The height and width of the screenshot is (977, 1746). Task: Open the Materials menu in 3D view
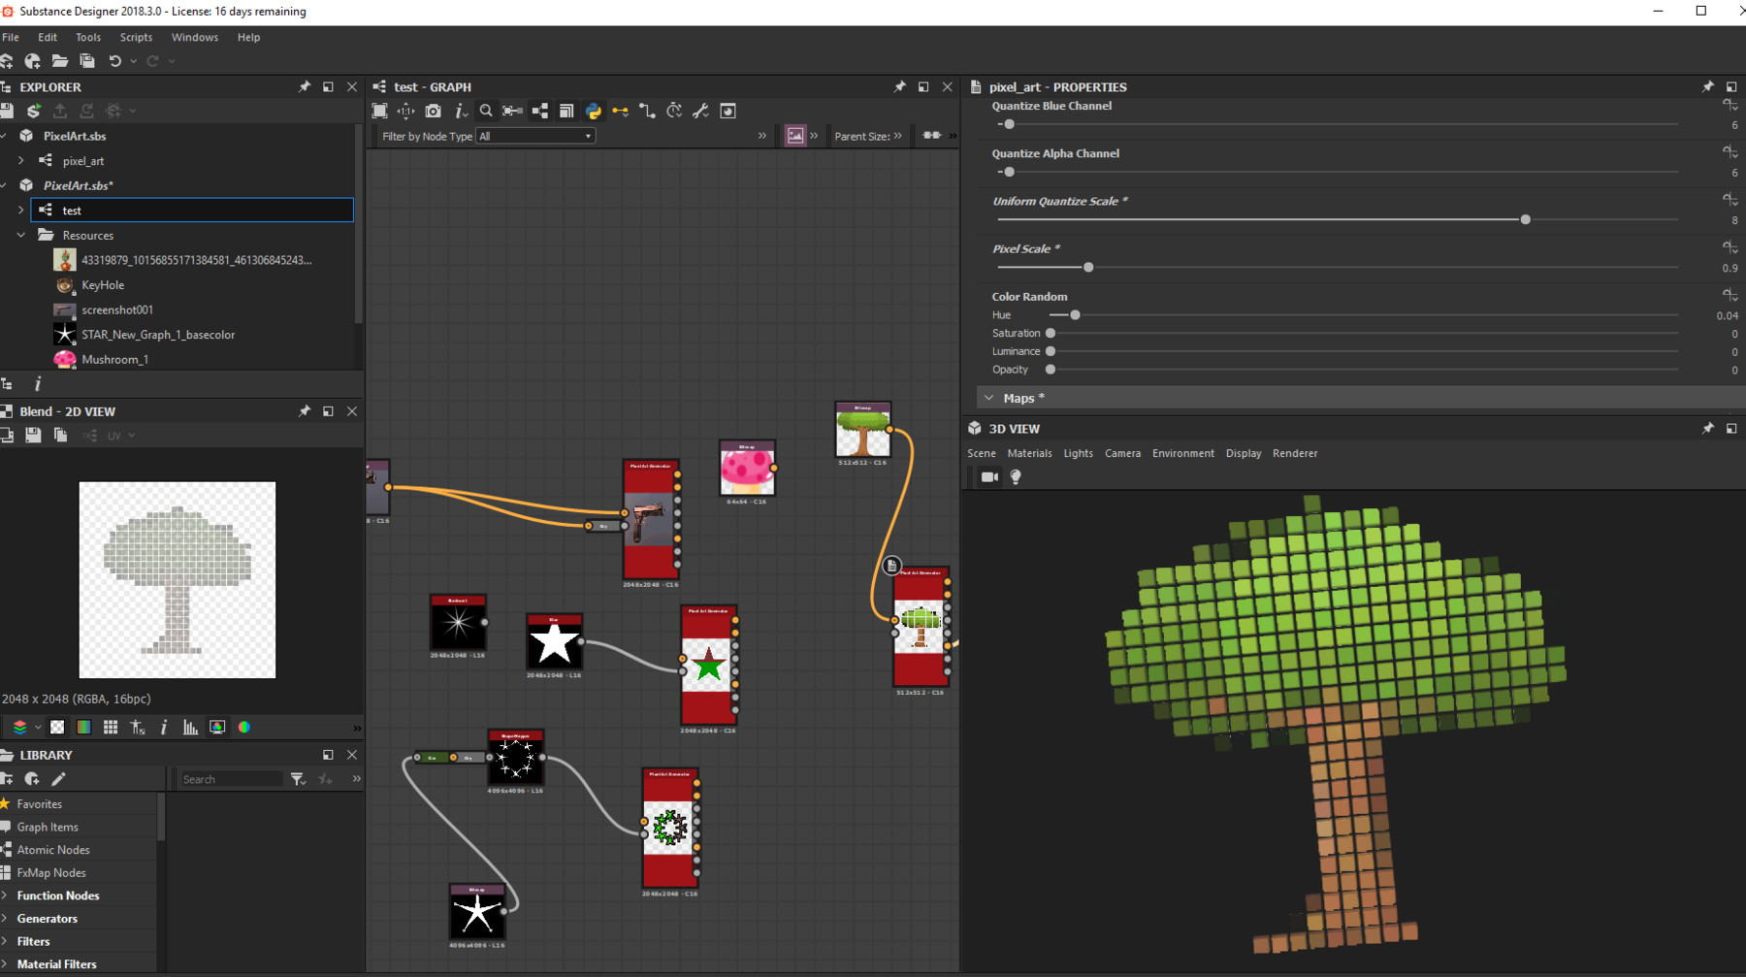point(1029,453)
